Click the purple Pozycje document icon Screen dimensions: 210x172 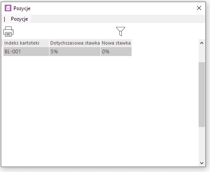point(8,8)
